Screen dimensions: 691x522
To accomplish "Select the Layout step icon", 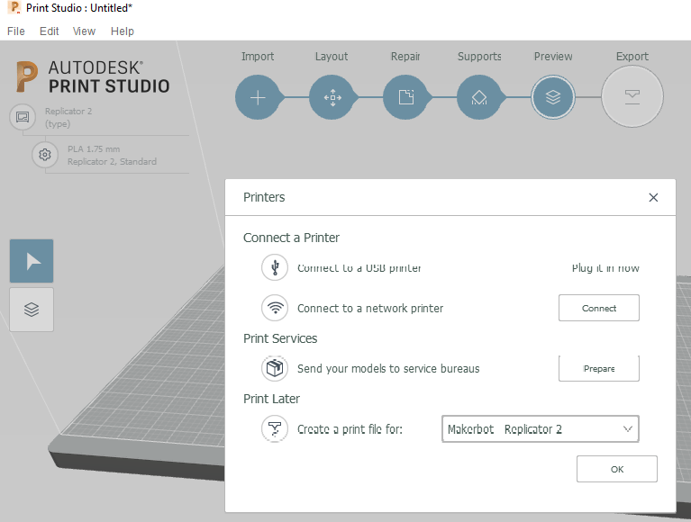I will (x=332, y=97).
